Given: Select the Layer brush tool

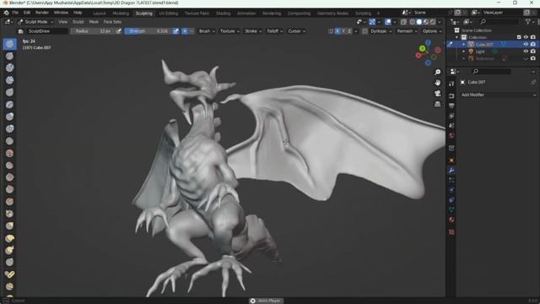Looking at the screenshot, I should pos(9,105).
